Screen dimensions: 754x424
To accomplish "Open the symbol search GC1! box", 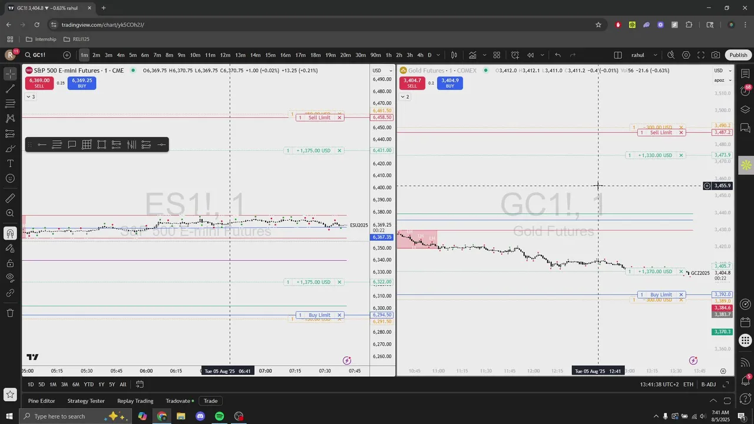I will pyautogui.click(x=39, y=55).
